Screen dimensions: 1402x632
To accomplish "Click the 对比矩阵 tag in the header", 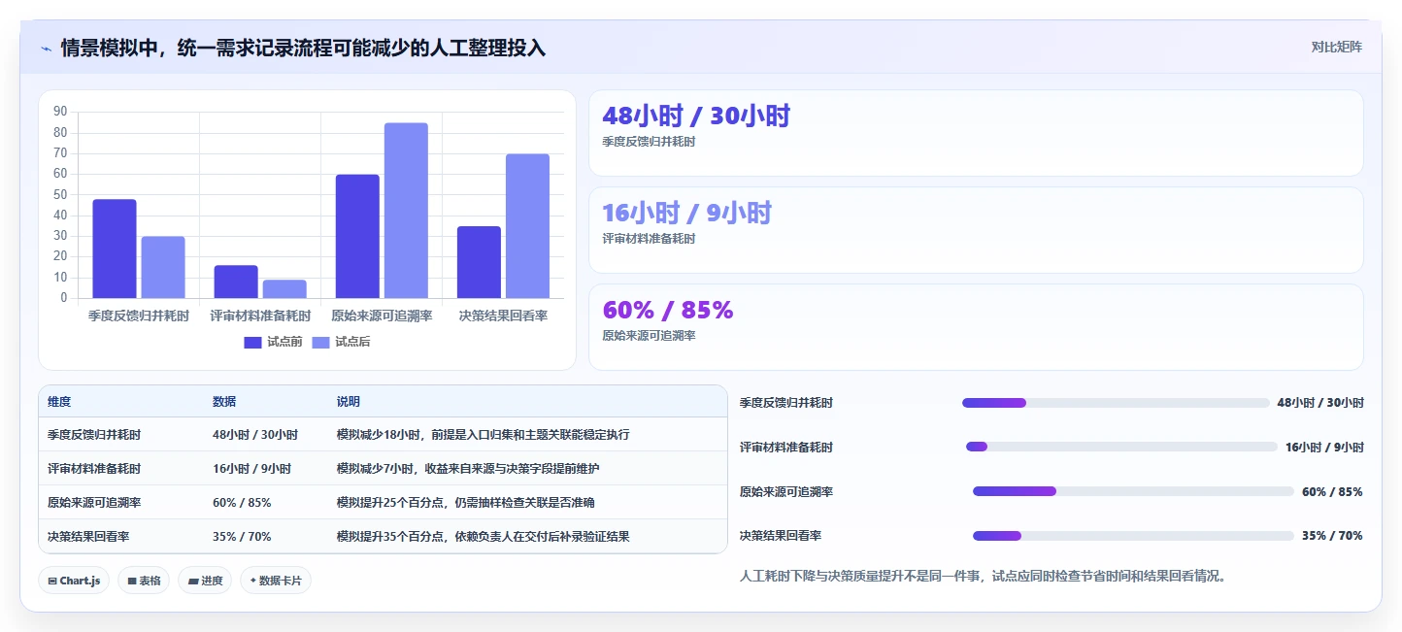I will 1336,47.
